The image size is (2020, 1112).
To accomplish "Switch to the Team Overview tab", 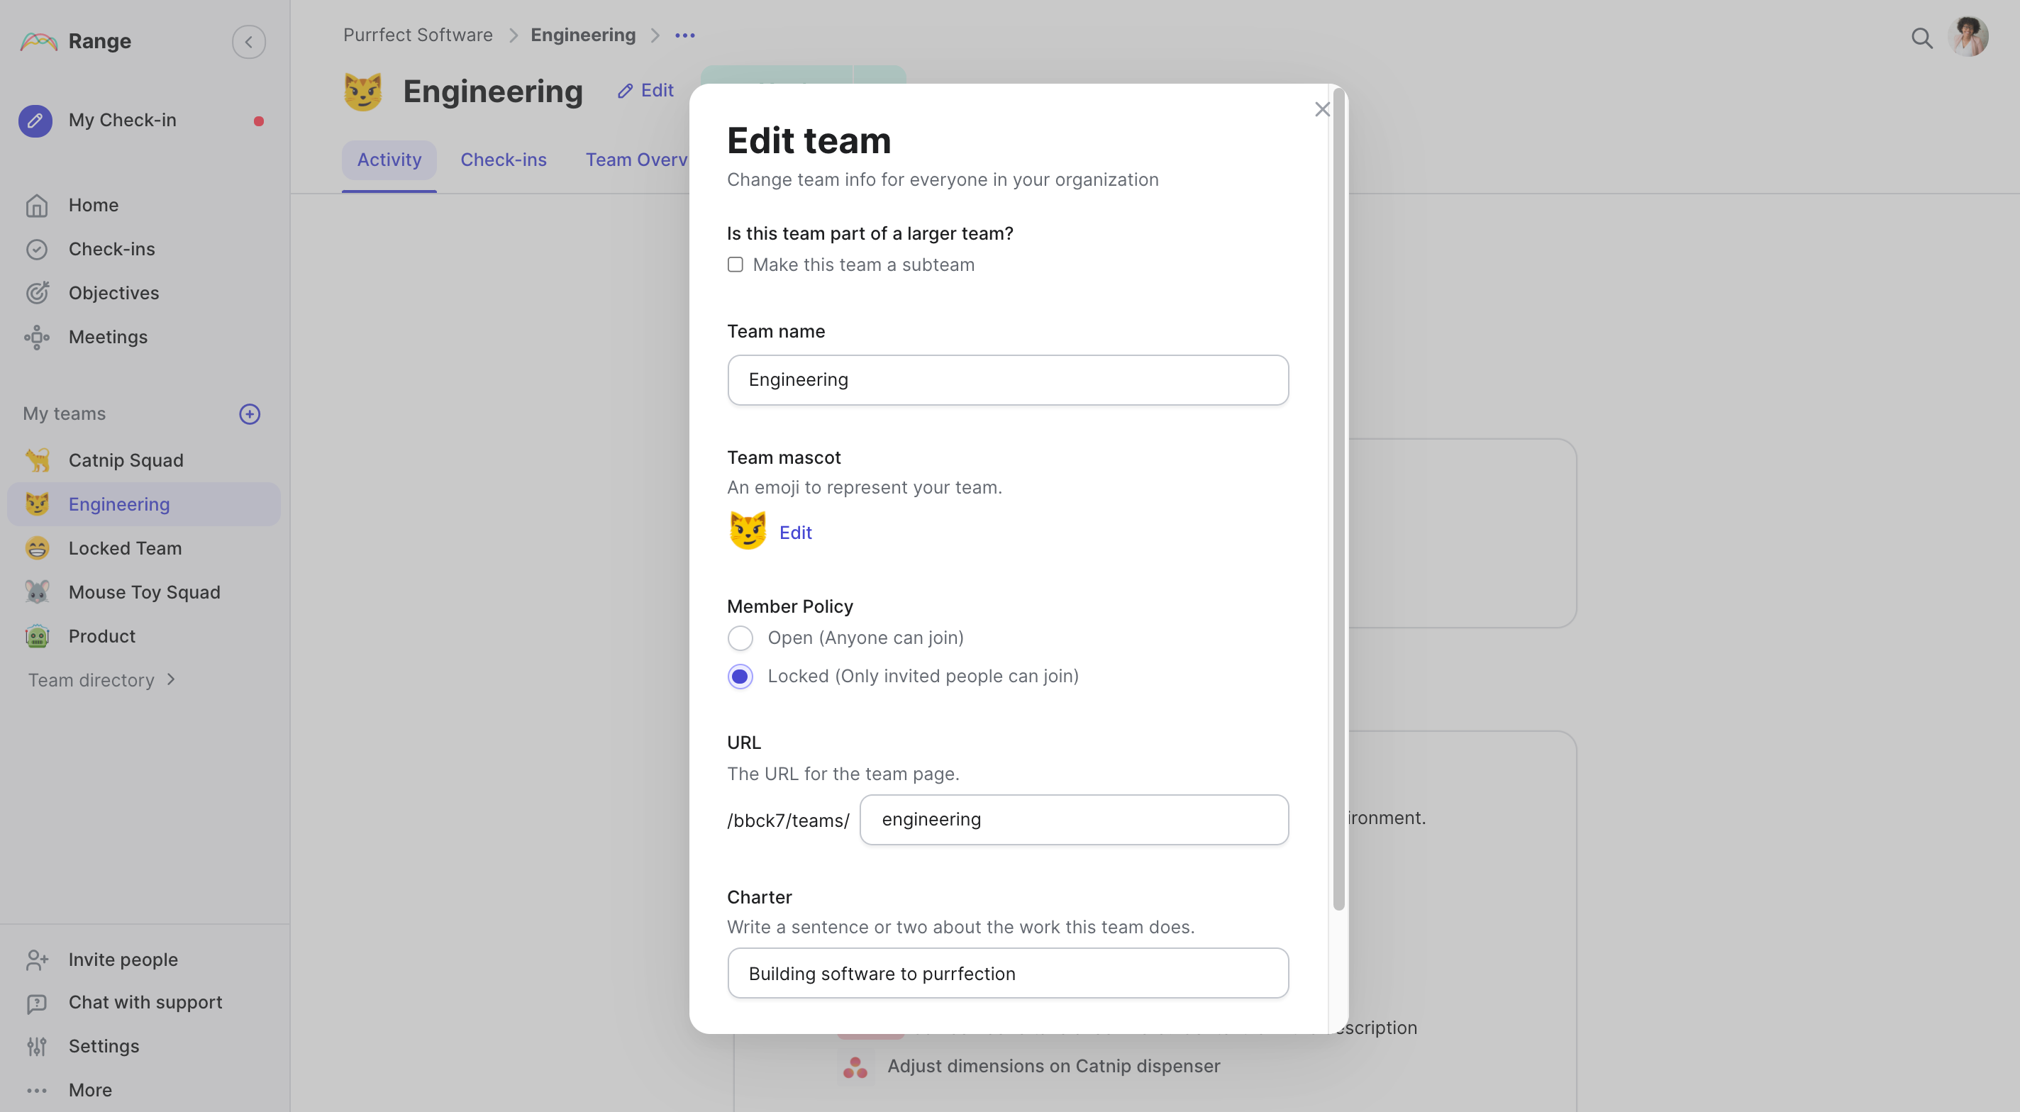I will coord(636,160).
